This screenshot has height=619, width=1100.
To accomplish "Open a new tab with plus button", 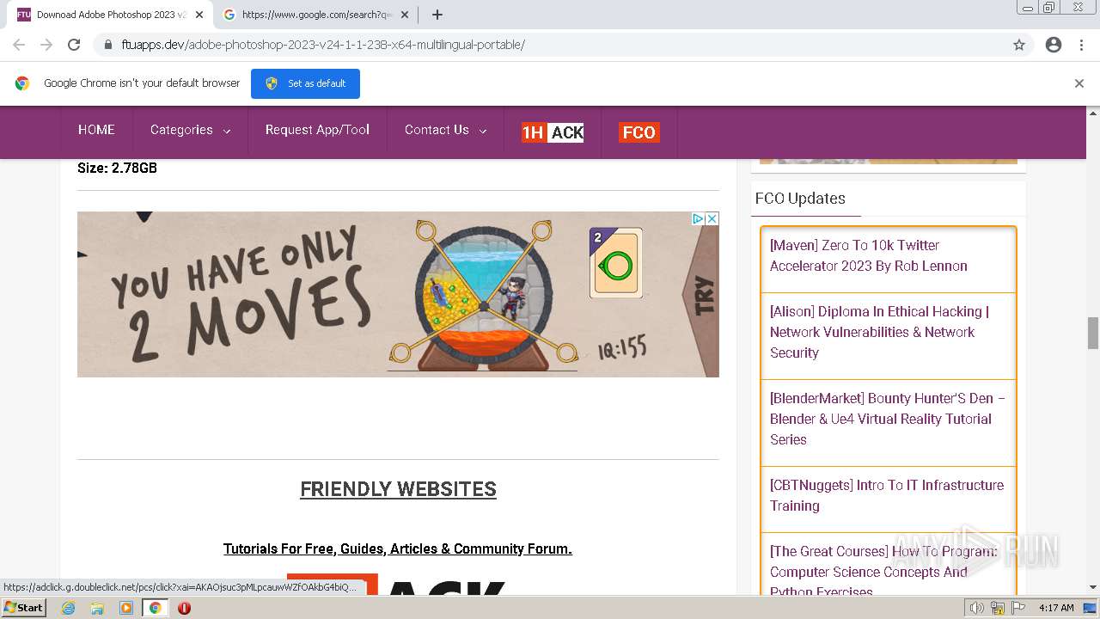I will pos(437,15).
